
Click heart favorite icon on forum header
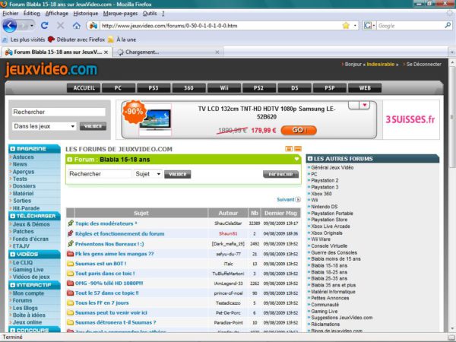coord(296,159)
